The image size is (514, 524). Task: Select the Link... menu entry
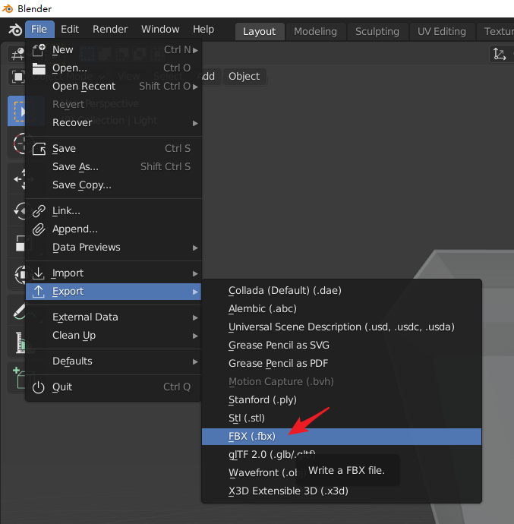point(114,211)
